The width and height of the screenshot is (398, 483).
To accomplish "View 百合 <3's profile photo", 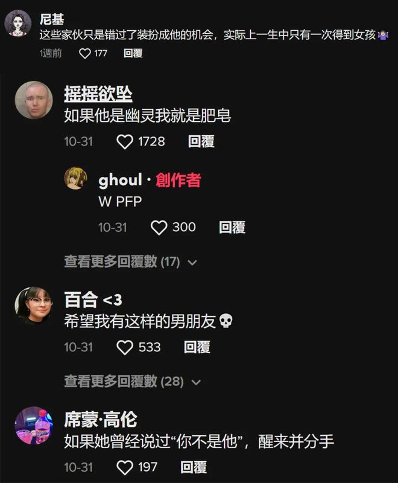I will coord(34,306).
